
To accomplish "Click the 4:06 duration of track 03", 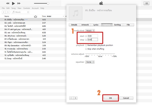I will pos(44,26).
